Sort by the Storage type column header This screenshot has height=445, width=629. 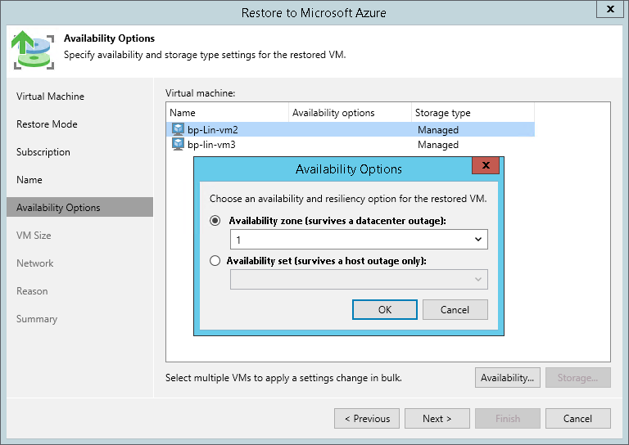coord(473,113)
